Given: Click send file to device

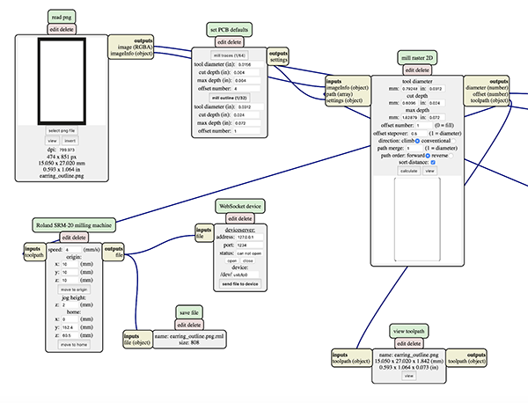Looking at the screenshot, I should pyautogui.click(x=240, y=284).
